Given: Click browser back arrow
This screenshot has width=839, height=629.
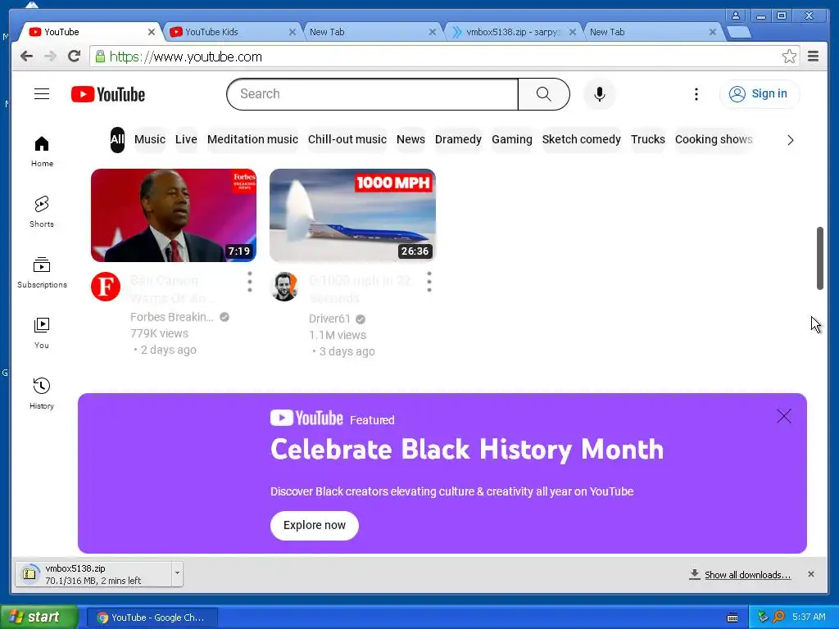Looking at the screenshot, I should [26, 57].
